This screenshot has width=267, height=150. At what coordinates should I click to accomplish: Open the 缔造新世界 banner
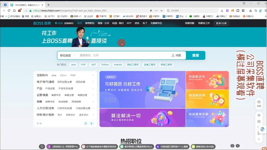click(x=207, y=99)
